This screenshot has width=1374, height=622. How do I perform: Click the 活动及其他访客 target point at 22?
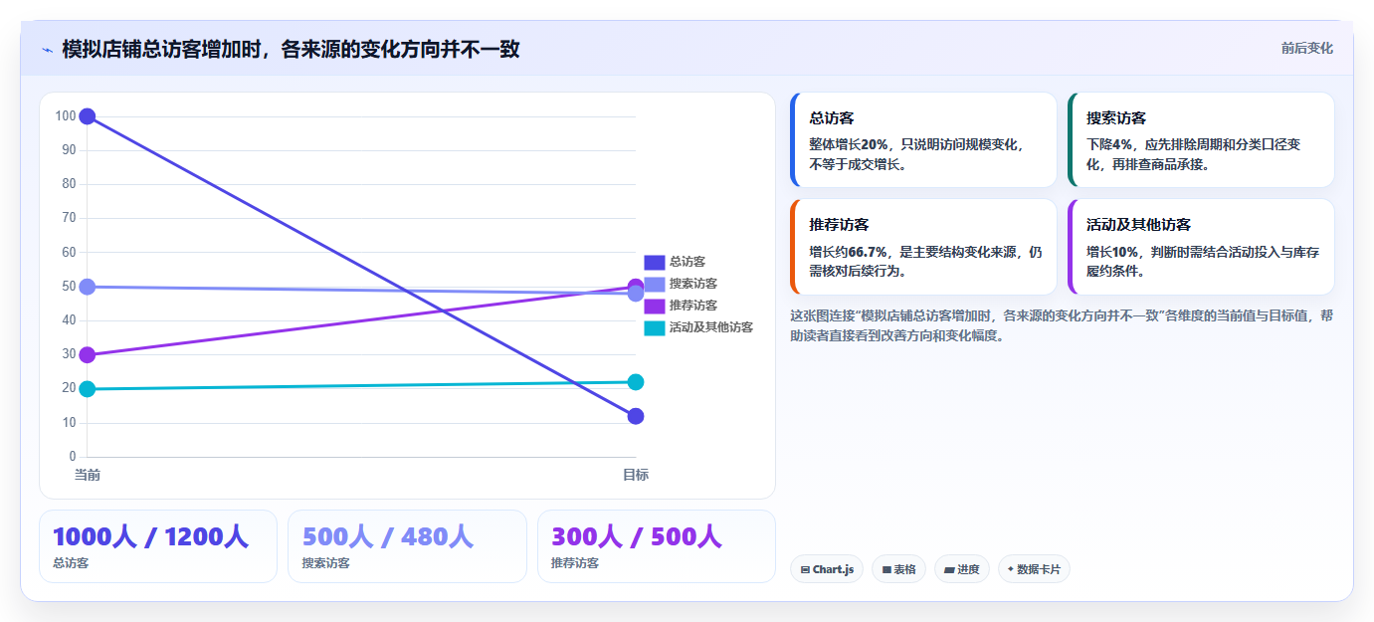[636, 382]
